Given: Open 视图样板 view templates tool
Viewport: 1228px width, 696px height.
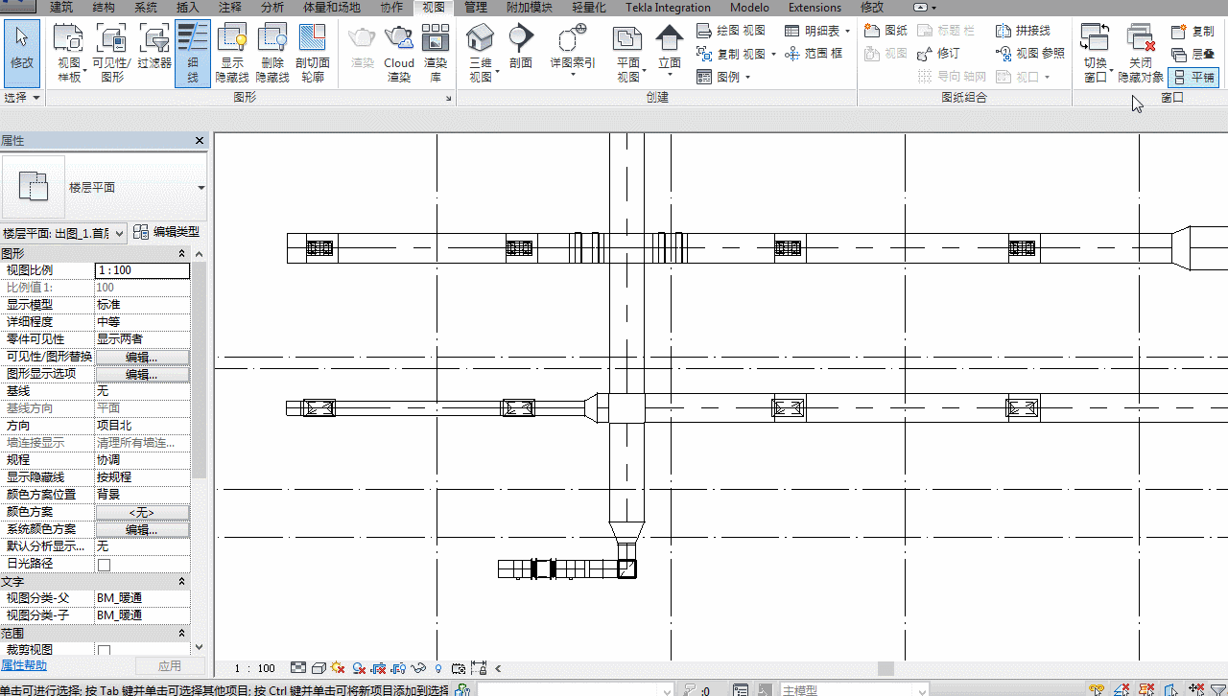Looking at the screenshot, I should 68,53.
